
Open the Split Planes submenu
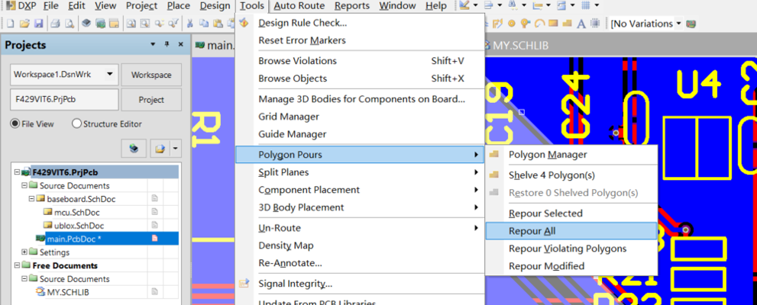(x=360, y=172)
